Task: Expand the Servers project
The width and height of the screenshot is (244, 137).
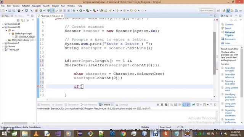Action: tap(3, 46)
